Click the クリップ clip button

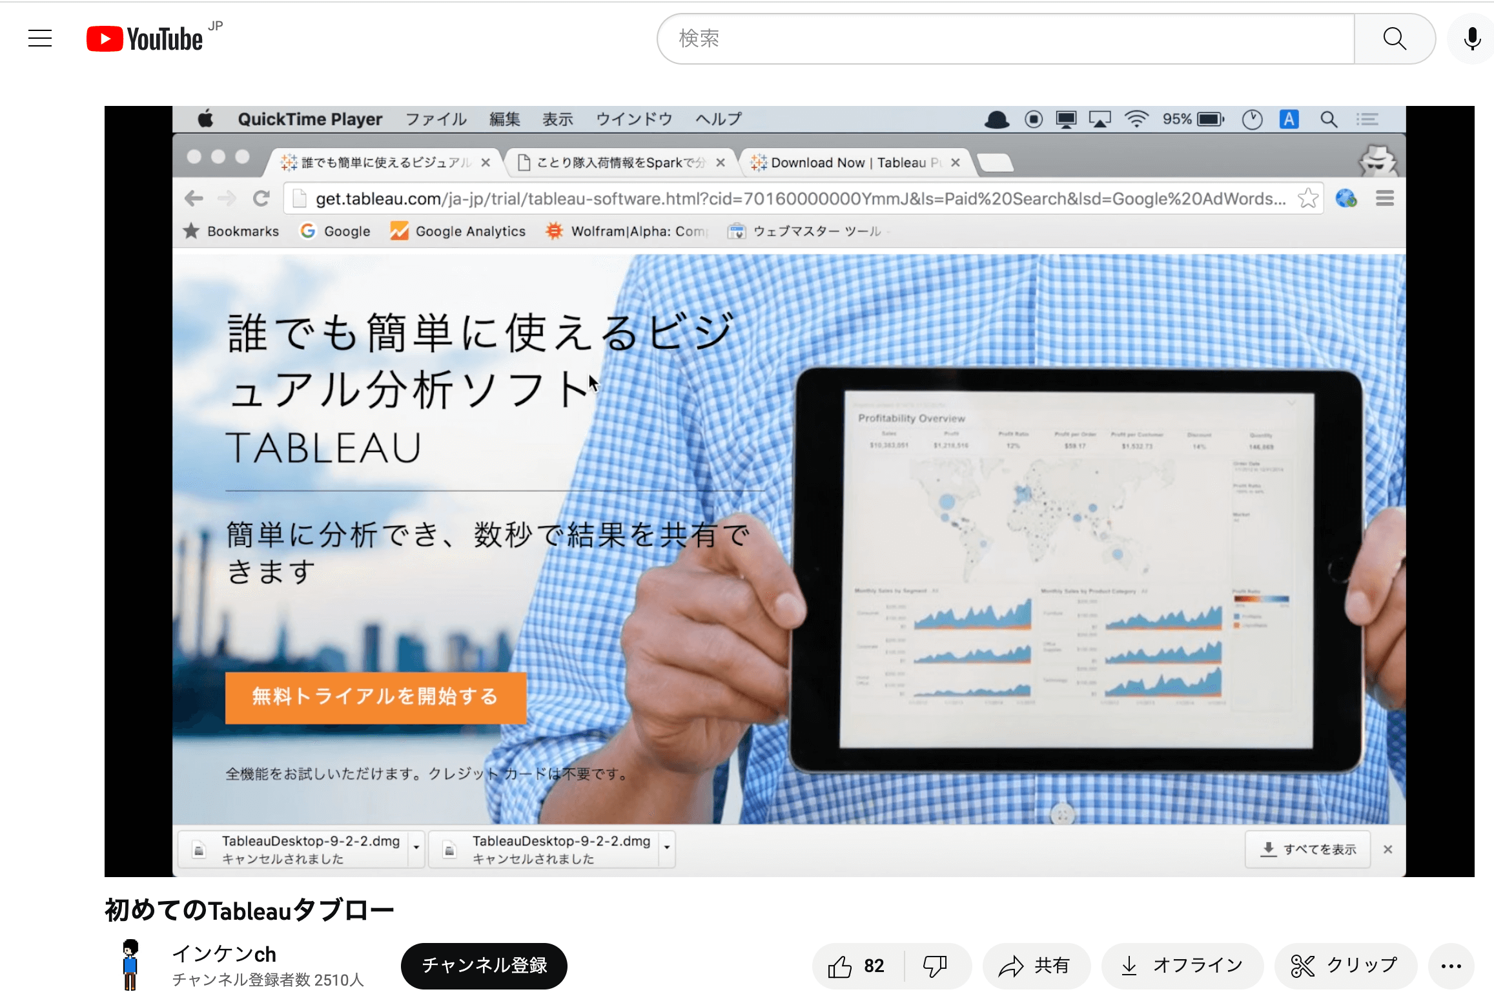[1346, 966]
